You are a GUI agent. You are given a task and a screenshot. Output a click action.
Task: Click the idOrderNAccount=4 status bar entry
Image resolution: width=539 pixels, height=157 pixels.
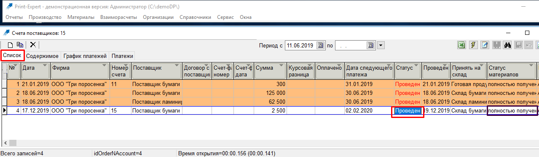coord(118,154)
